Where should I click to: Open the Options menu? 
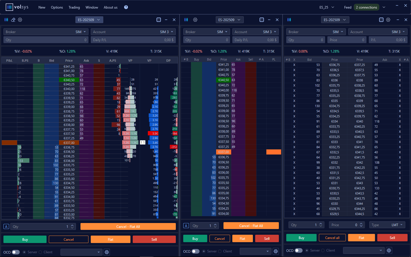point(57,7)
